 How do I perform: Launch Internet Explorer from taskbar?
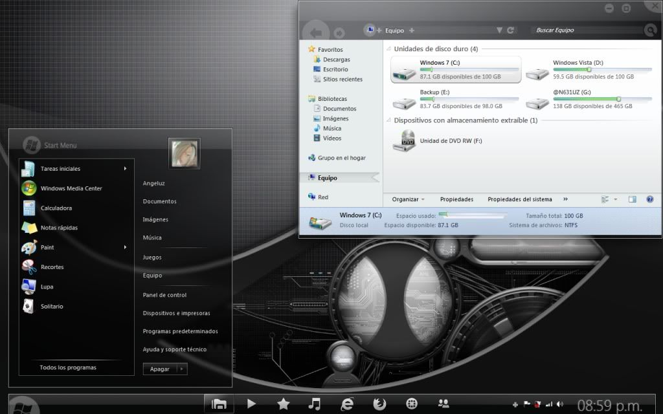347,404
